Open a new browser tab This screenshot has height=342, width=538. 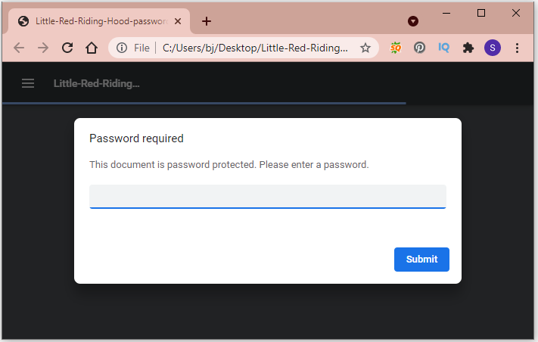pos(207,21)
